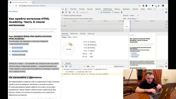The image size is (176, 99).
Task: Show more DevTools tabs chevron
Action: (155, 9)
